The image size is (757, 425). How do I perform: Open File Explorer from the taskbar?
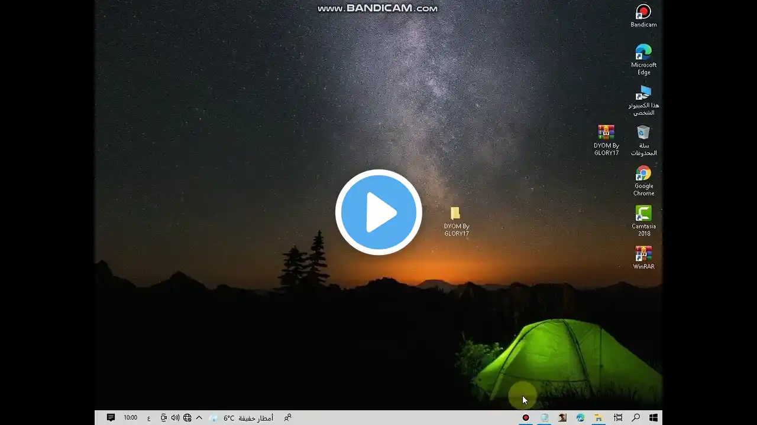(598, 418)
